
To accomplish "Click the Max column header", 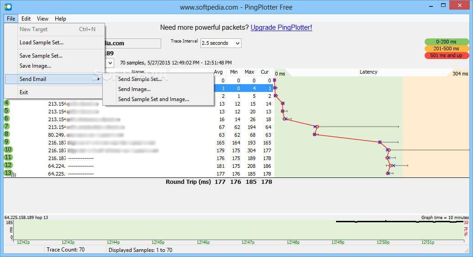I will [249, 72].
